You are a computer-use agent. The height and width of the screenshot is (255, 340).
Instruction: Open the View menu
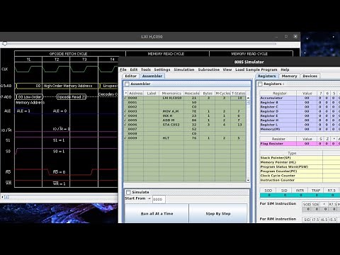tap(227, 69)
